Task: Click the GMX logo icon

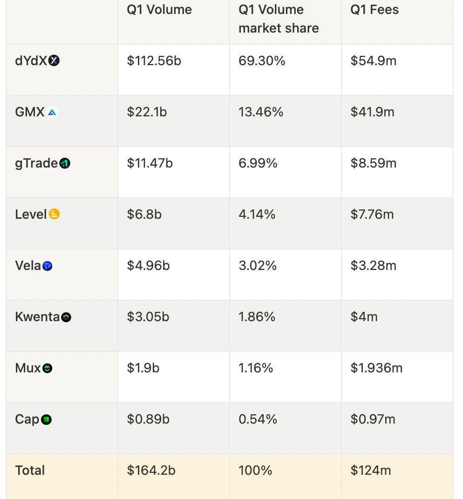Action: click(x=52, y=112)
